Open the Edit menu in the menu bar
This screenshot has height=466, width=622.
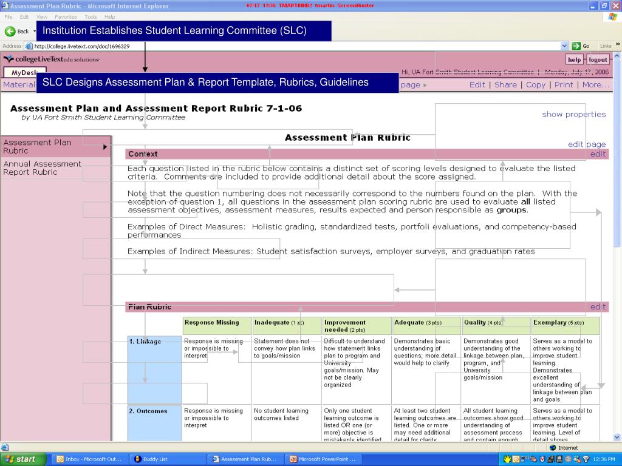[24, 17]
